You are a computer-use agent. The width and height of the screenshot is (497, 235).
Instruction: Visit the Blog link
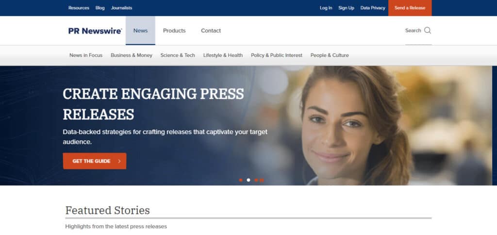coord(100,8)
